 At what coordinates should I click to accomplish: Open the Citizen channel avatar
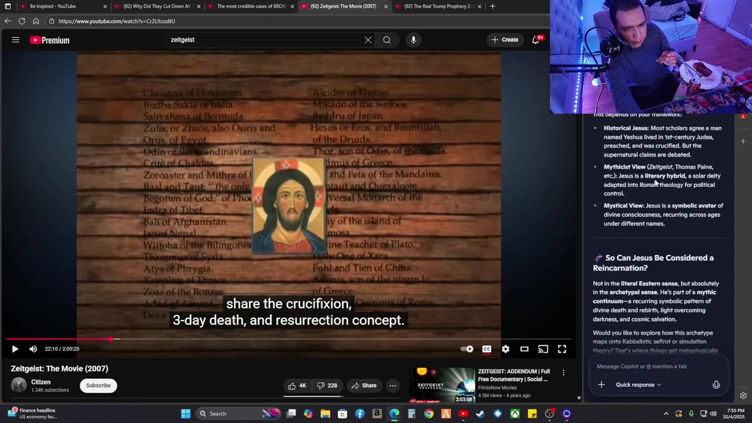[19, 385]
